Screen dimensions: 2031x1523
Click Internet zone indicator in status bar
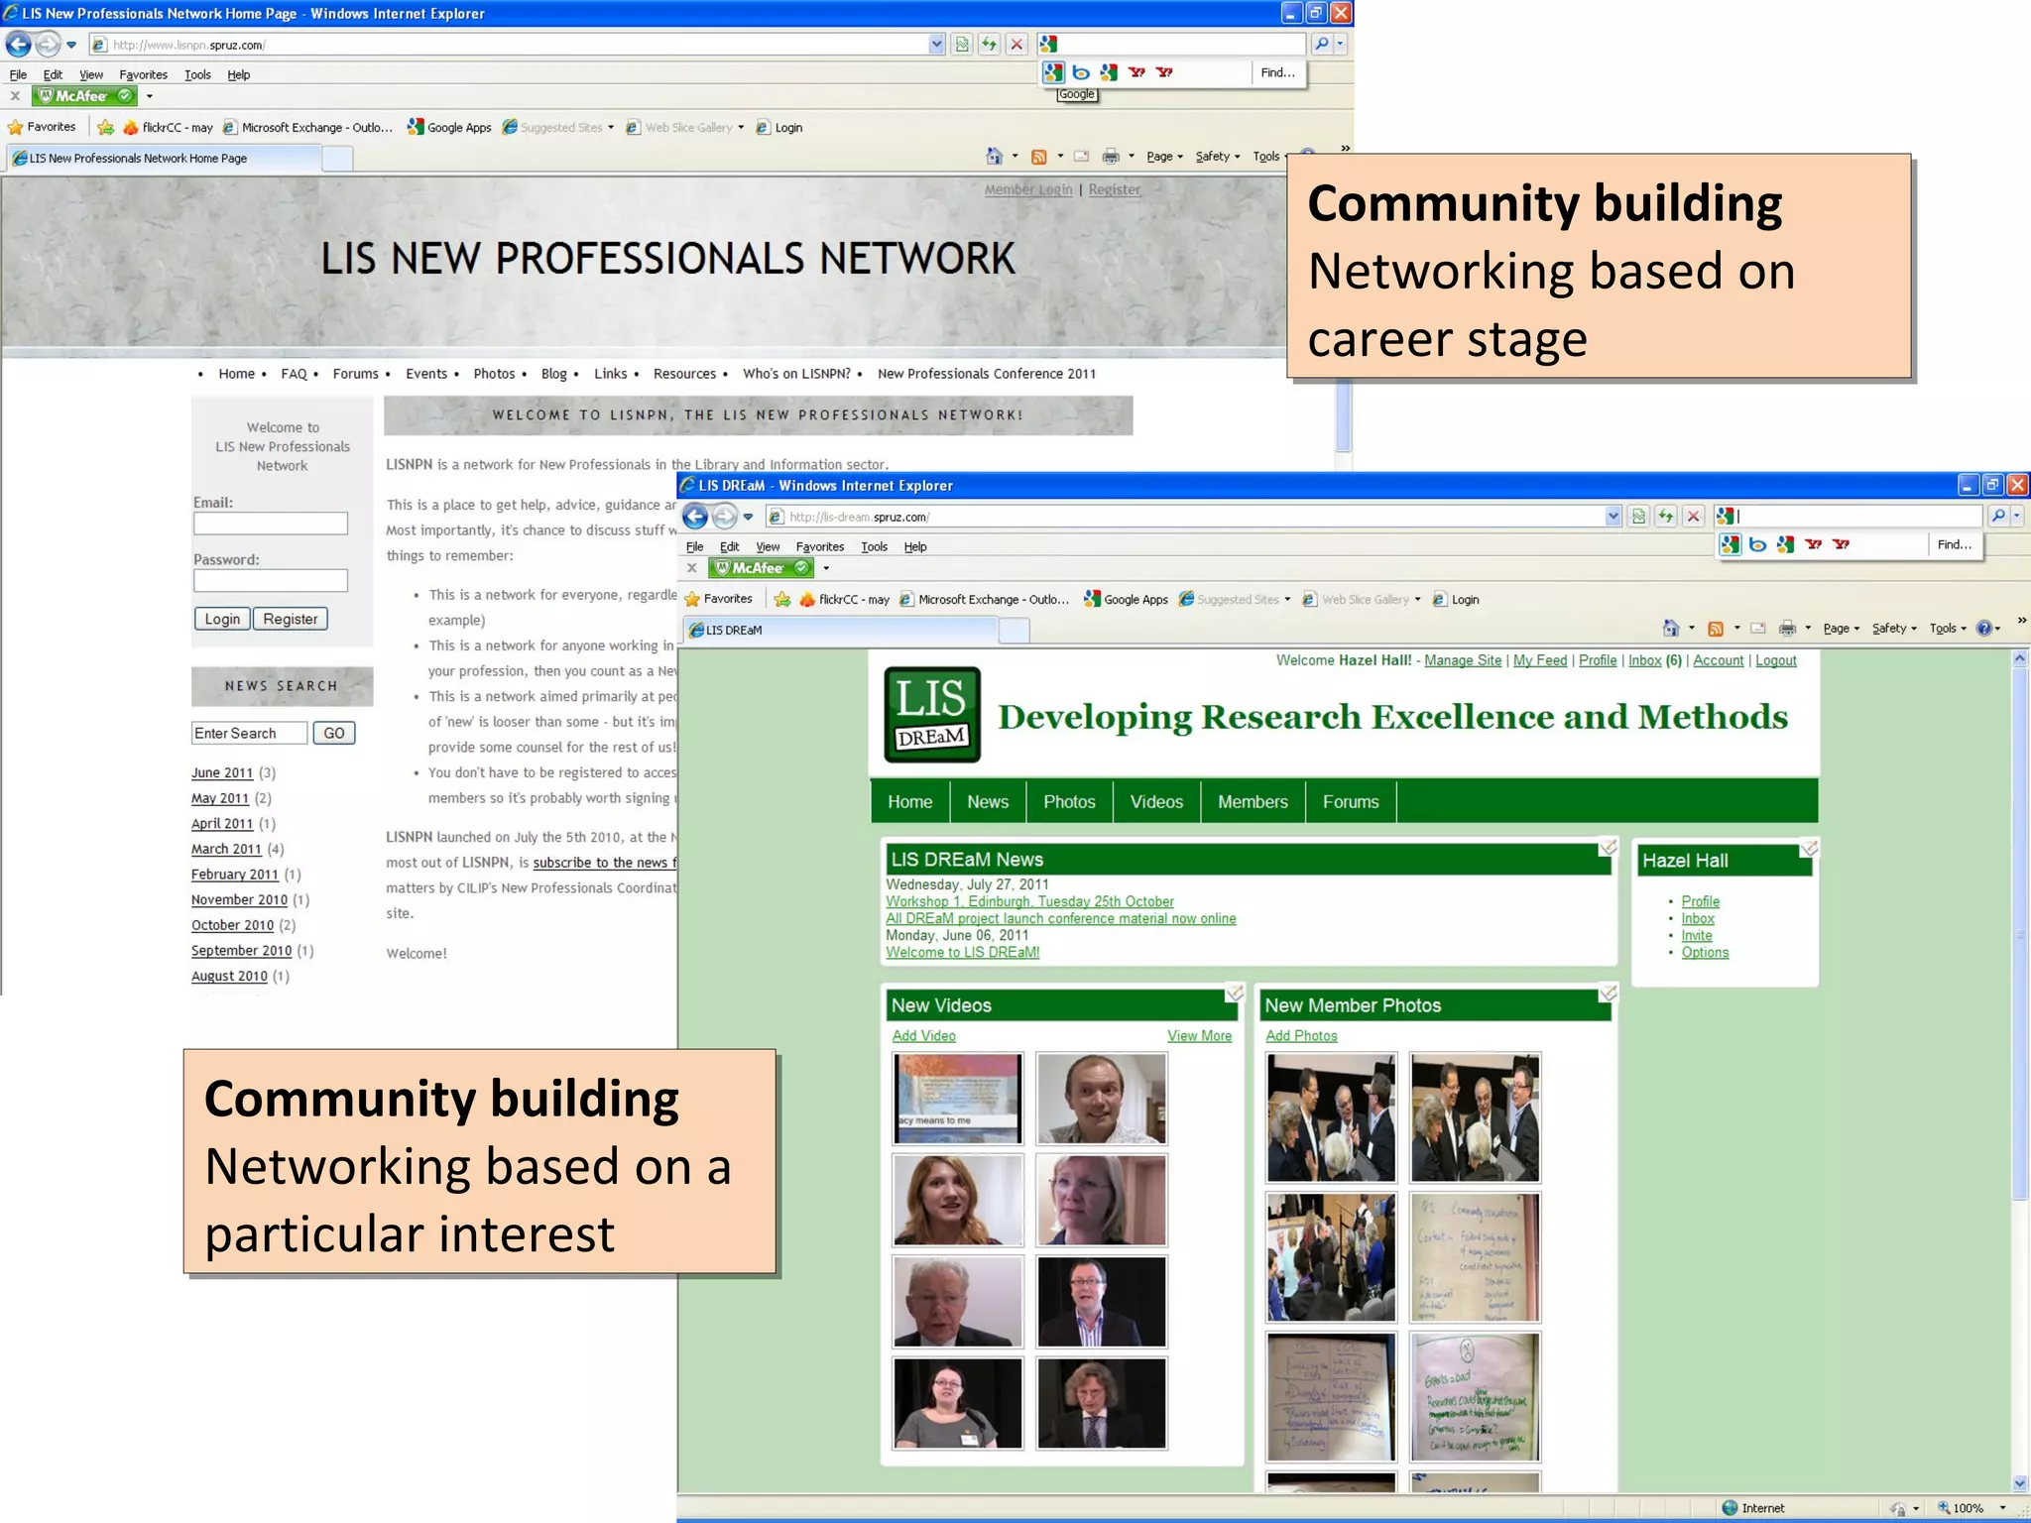coord(1752,1508)
